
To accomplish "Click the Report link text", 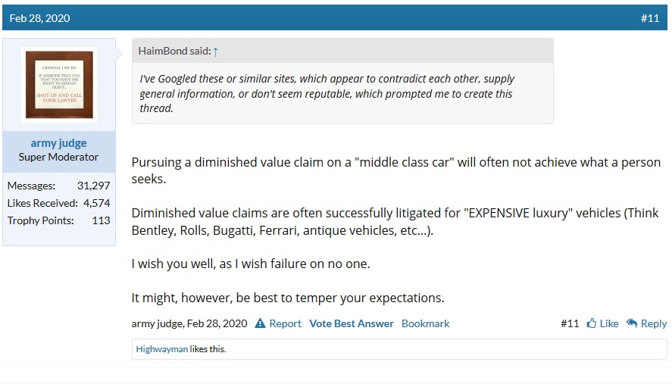I will (x=285, y=323).
